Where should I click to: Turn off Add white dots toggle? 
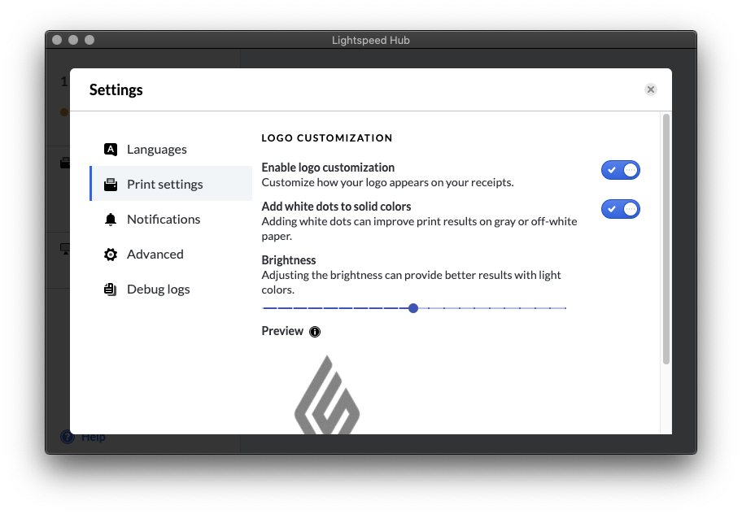coord(621,208)
